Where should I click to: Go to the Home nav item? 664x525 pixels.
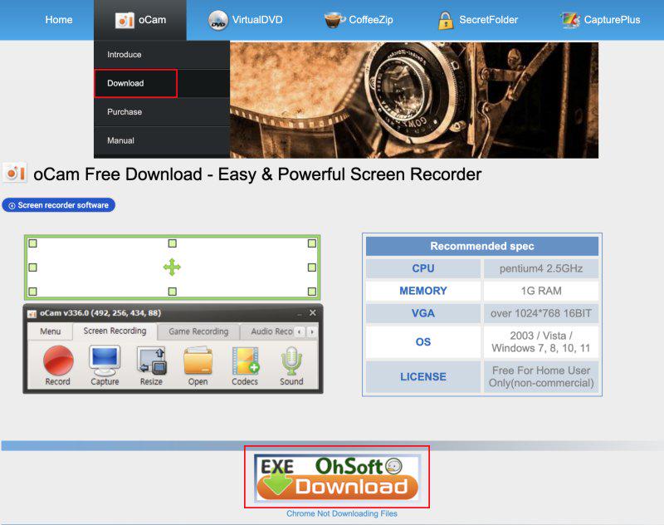pos(59,20)
